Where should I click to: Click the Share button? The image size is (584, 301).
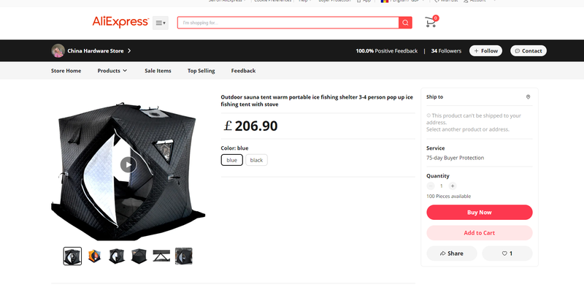click(x=451, y=254)
